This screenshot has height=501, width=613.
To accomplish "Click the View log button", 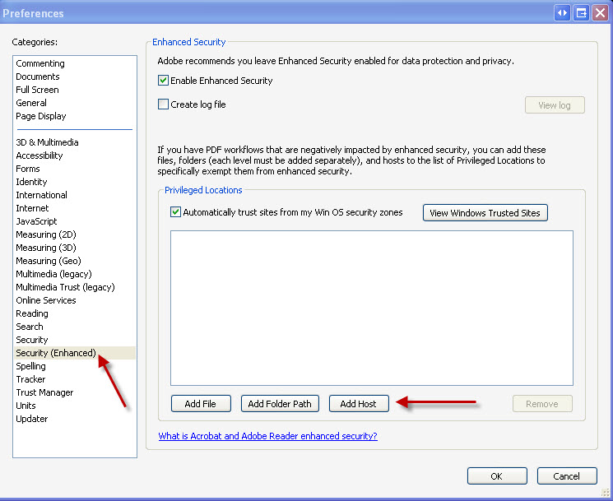I will (x=555, y=105).
